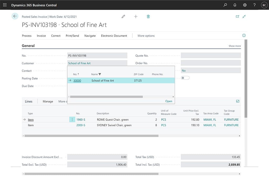Open row actions for ROME Guest Chair
This screenshot has height=190, width=269.
pyautogui.click(x=72, y=120)
